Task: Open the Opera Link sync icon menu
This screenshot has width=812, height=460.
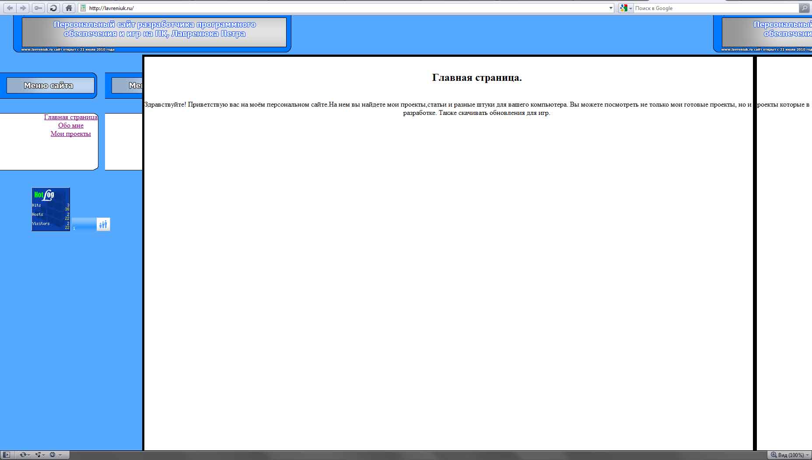Action: (x=24, y=455)
